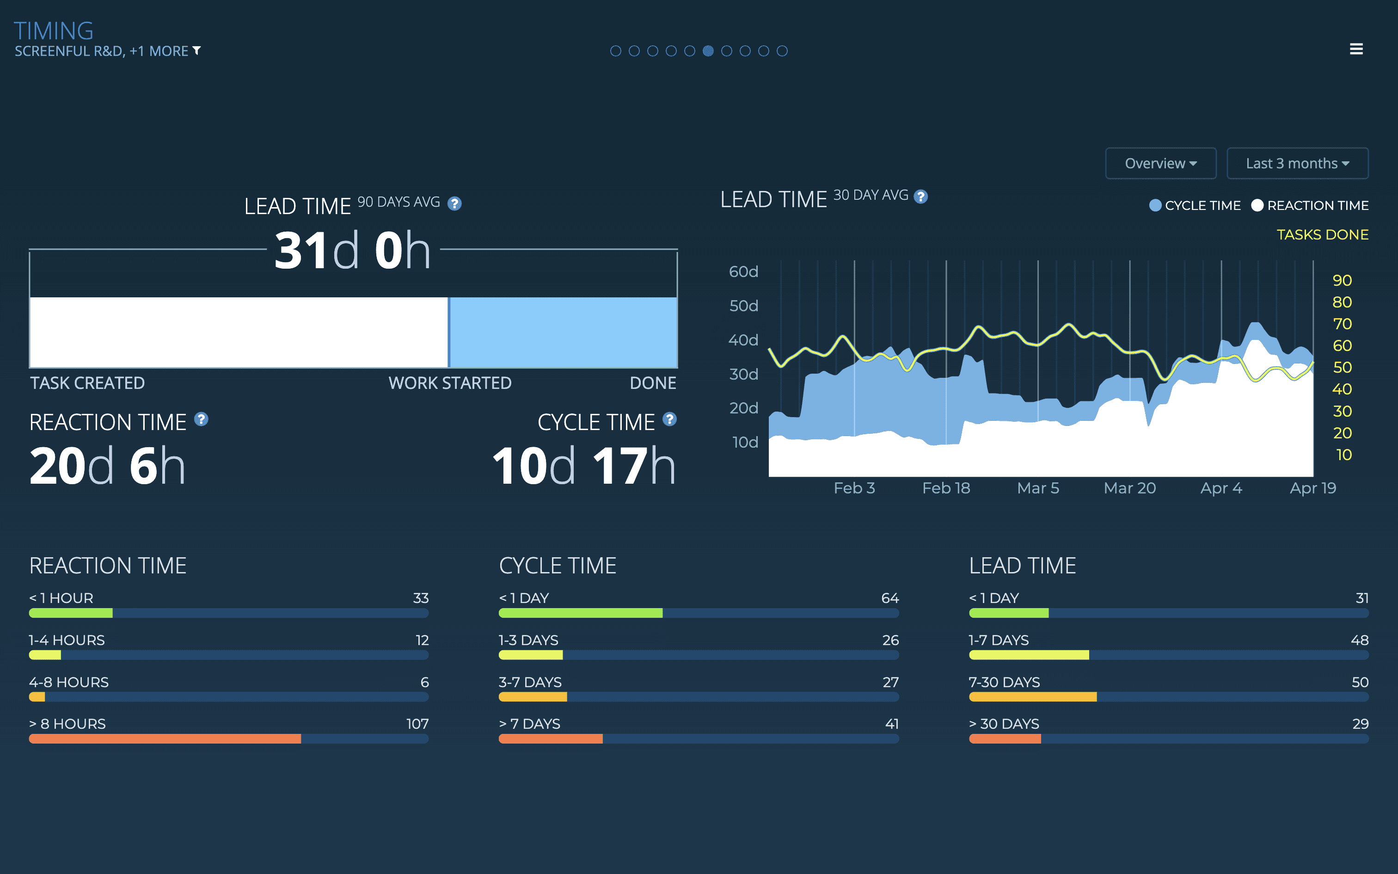Click the Mar 5 chart axis label

coord(1038,488)
